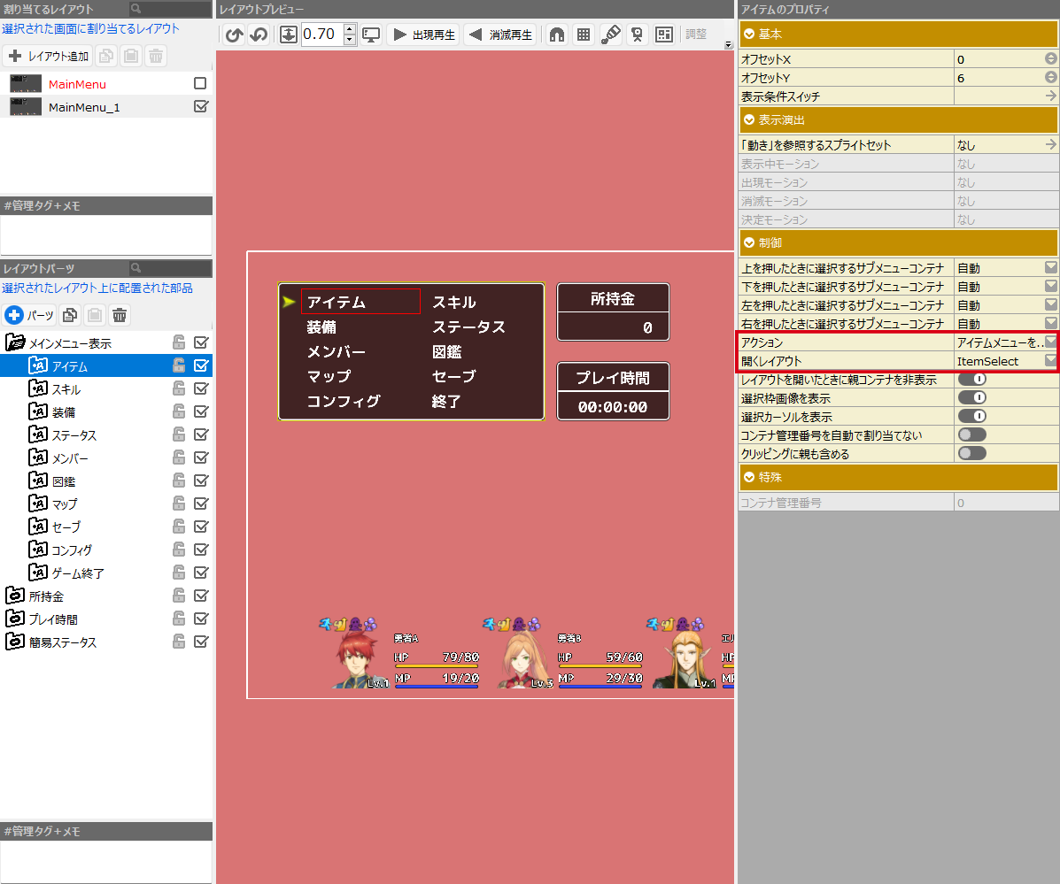Click the lock icon on スキル row
Screen dimensions: 1060x884
(x=179, y=388)
